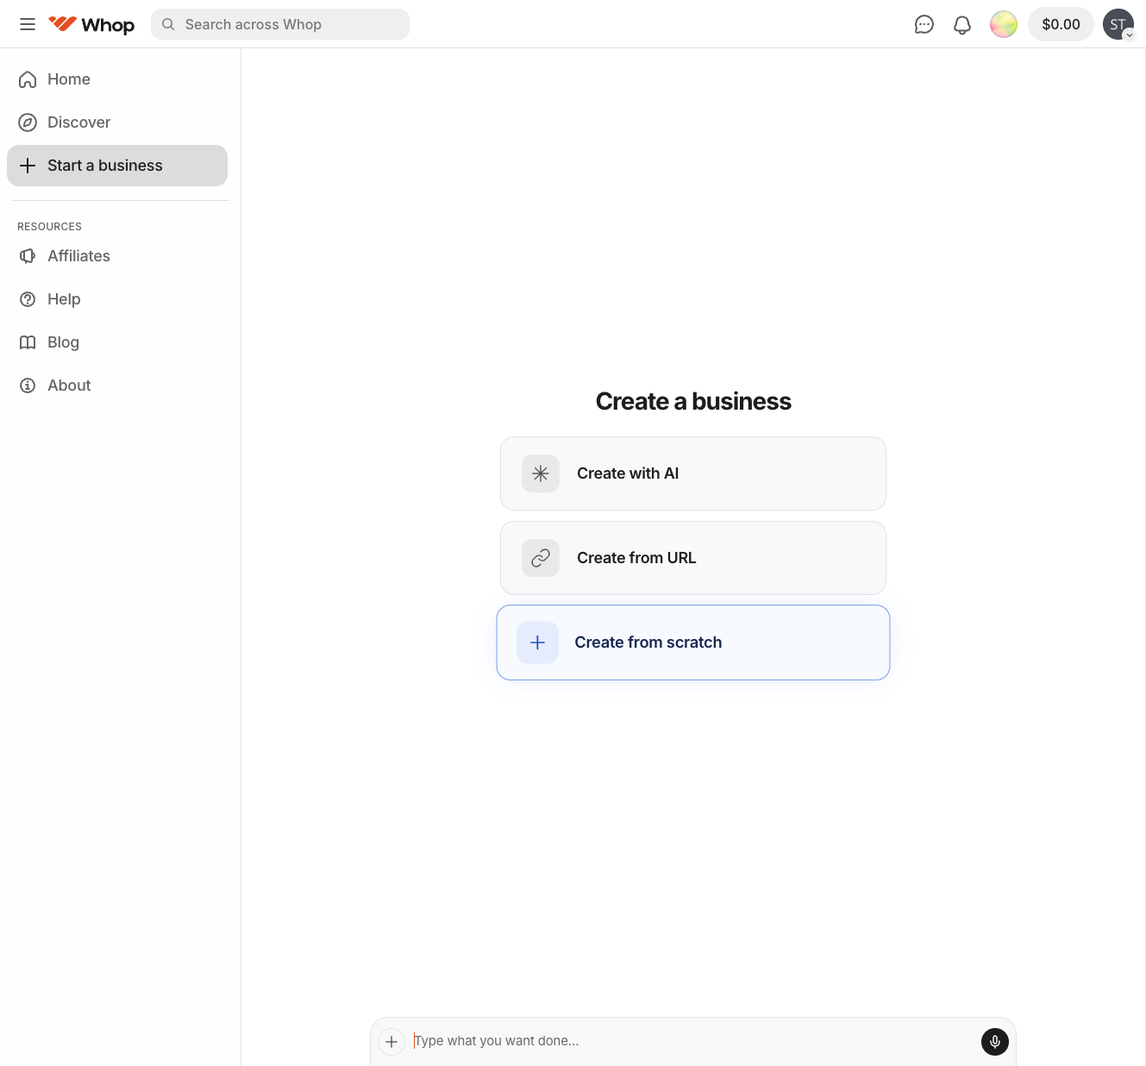Click the attachment plus button in prompt bar
This screenshot has width=1146, height=1066.
pos(391,1042)
